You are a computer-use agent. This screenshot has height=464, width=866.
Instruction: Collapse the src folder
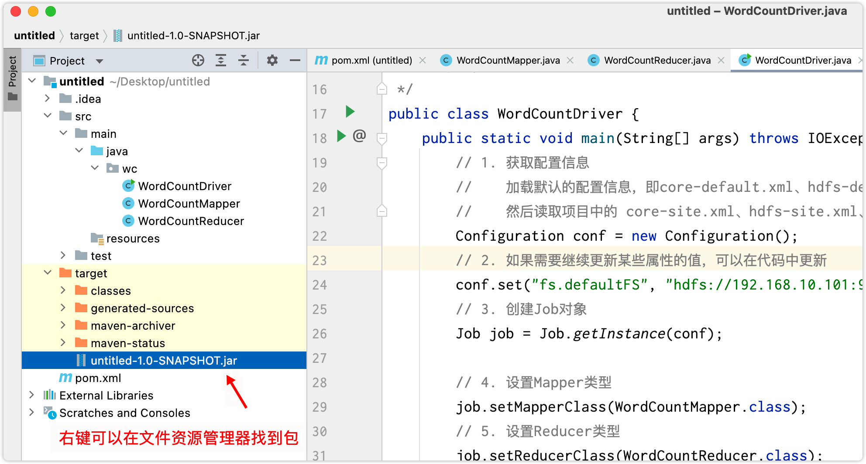[48, 116]
